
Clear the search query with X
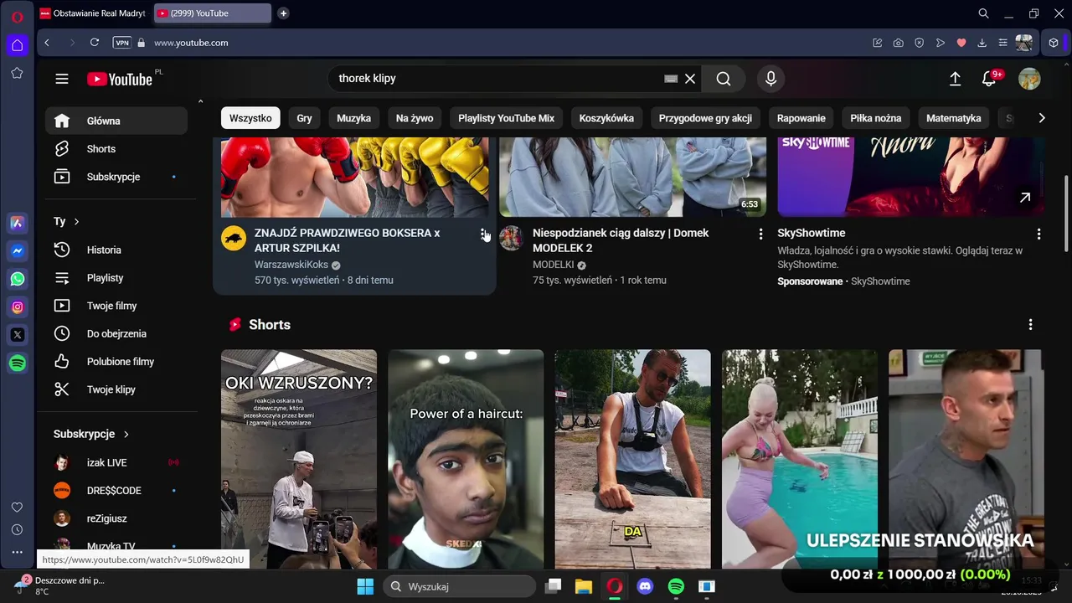(690, 79)
